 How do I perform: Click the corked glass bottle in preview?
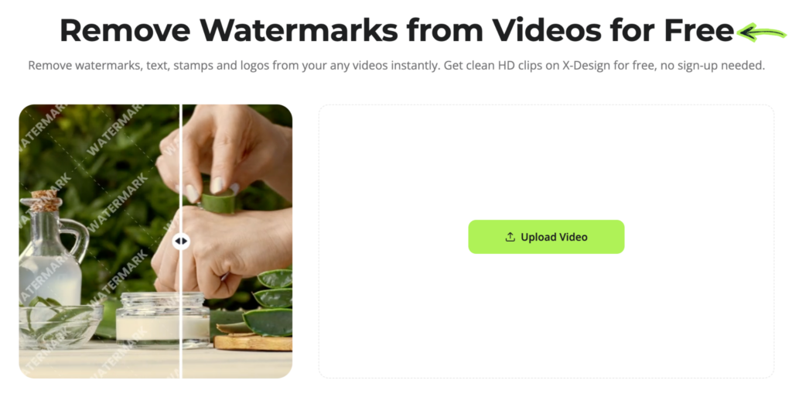(x=49, y=247)
